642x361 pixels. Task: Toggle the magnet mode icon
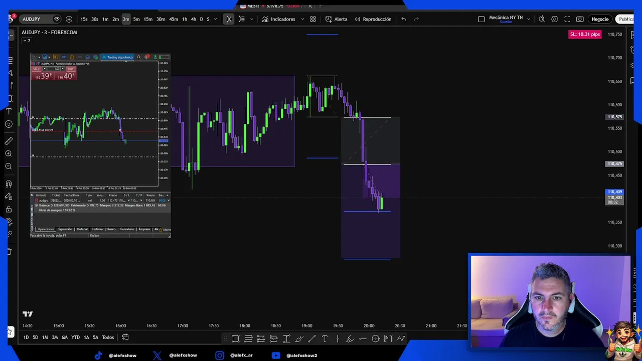tap(9, 184)
